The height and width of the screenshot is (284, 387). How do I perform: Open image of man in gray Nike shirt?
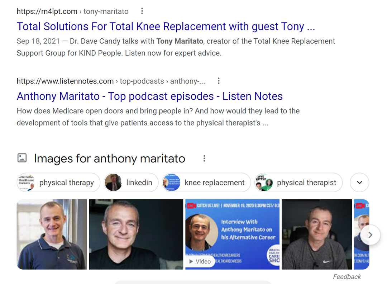(x=317, y=235)
